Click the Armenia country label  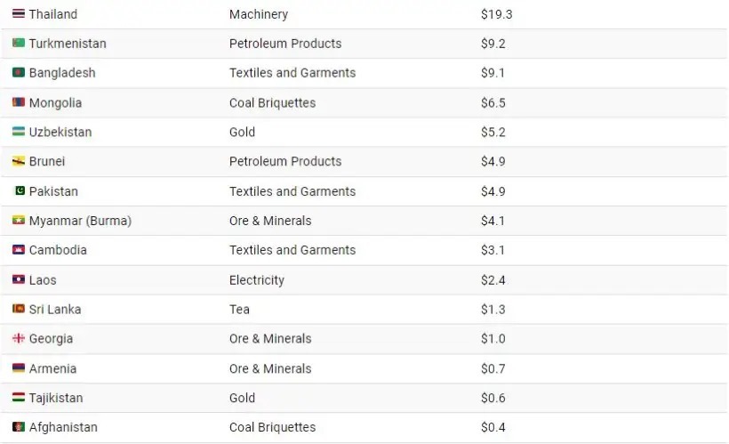[53, 368]
